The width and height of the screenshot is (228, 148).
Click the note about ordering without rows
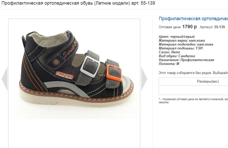(x=193, y=73)
